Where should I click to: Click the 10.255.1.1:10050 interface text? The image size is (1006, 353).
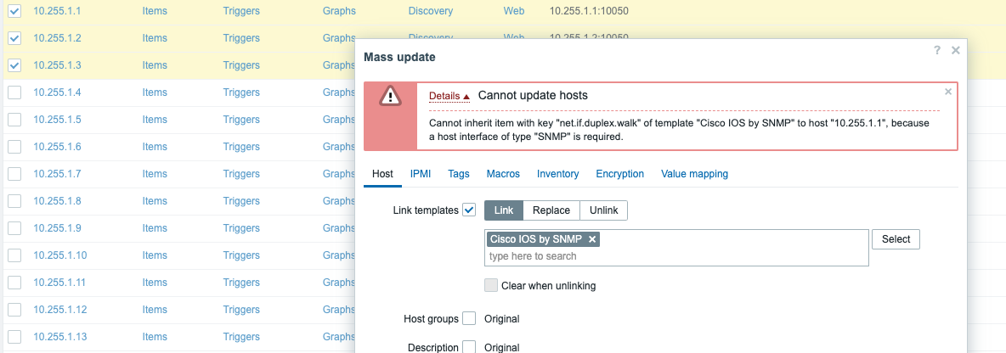(589, 11)
